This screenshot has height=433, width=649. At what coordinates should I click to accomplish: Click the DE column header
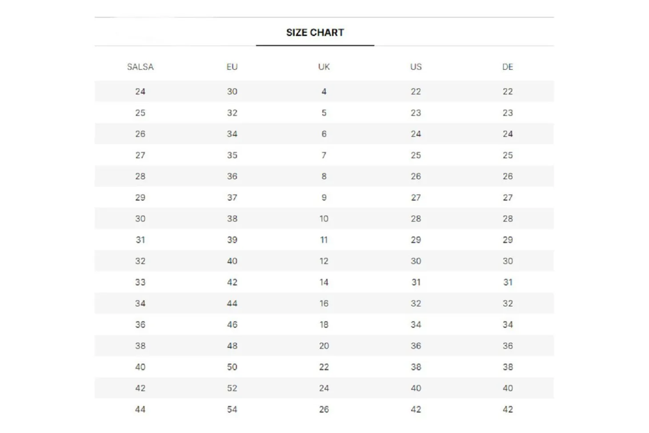508,67
